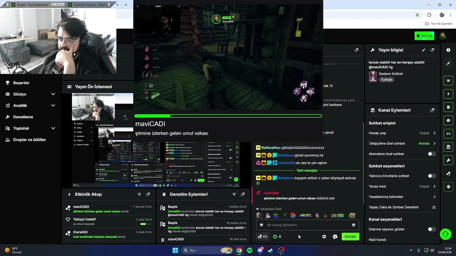Open Yavaş mod setting options
Screen dimensions: 456x256
(402, 186)
